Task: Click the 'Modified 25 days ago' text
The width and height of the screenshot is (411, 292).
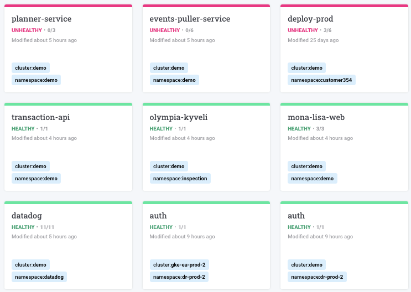Action: pos(313,40)
